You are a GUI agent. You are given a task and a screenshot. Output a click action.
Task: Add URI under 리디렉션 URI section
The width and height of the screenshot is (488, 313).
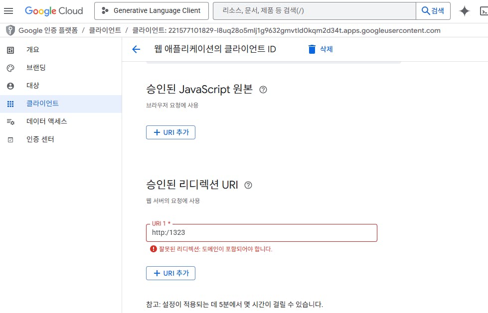(x=170, y=273)
